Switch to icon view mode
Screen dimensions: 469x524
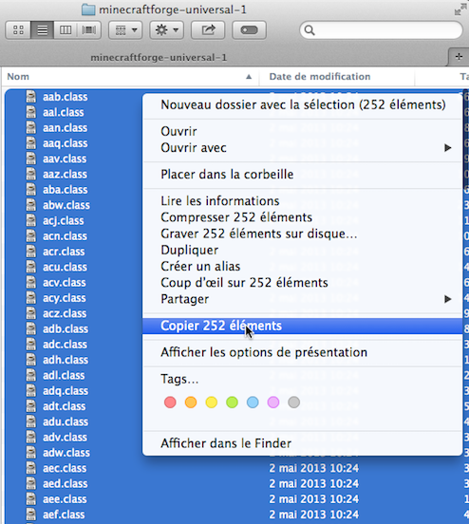[18, 30]
